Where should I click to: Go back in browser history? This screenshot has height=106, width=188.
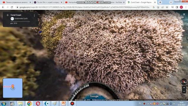[x=3, y=7]
